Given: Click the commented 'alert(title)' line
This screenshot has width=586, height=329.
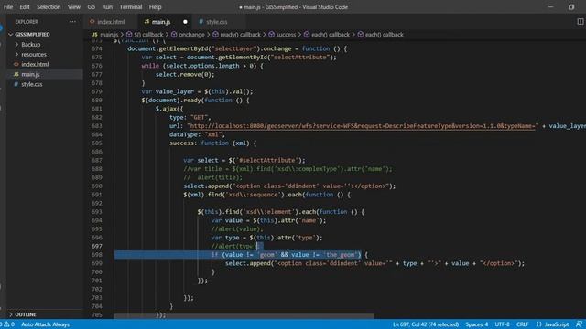Looking at the screenshot, I should (x=213, y=177).
